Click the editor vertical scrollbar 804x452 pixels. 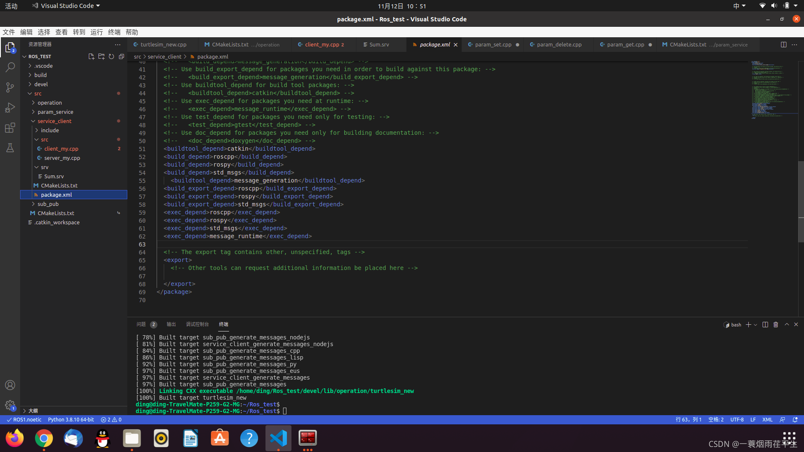point(801,201)
